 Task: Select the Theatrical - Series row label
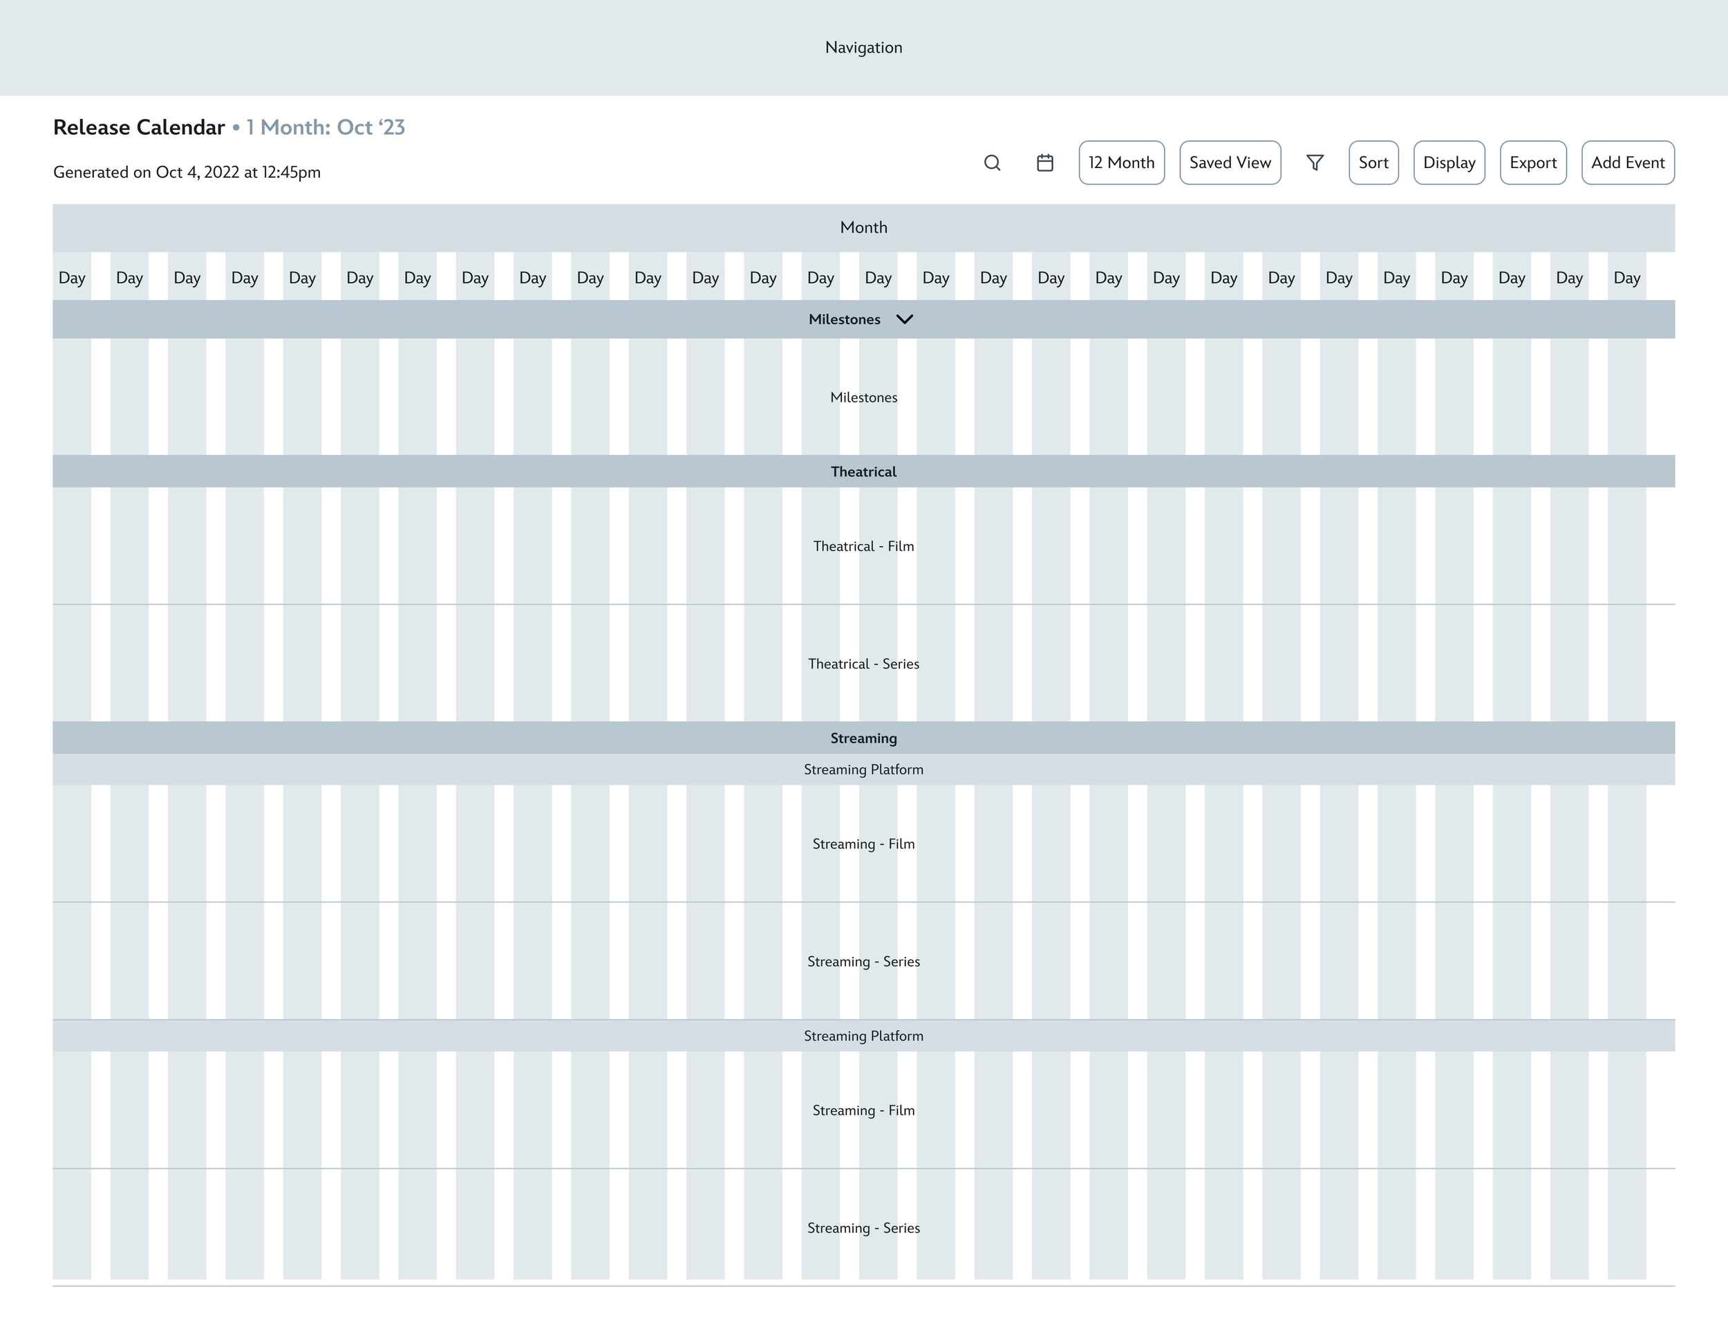(863, 664)
